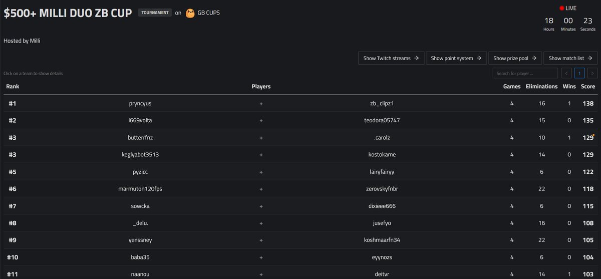
Task: Click player name eyynozs
Action: [x=382, y=256]
